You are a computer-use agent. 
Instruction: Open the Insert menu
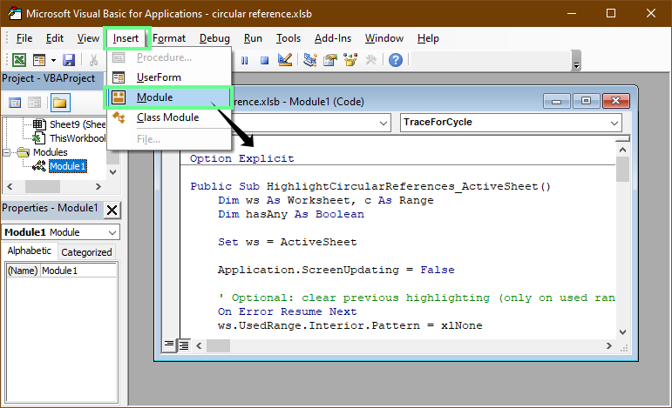[126, 38]
